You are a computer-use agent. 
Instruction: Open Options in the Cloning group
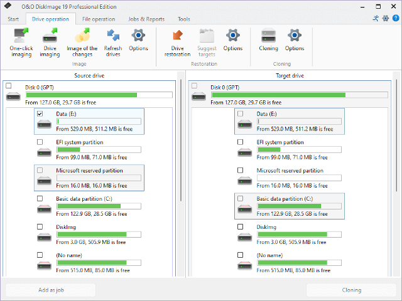click(295, 40)
